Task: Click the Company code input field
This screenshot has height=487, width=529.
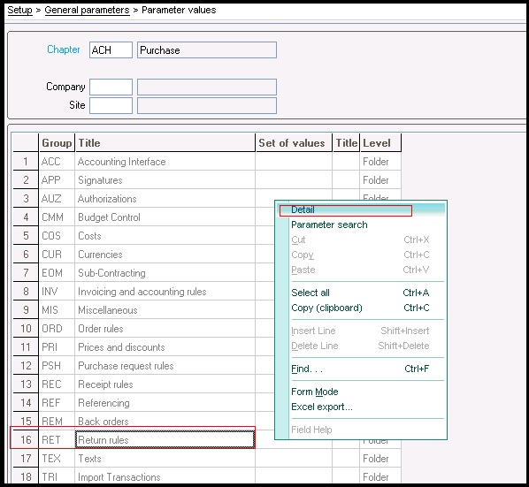Action: tap(111, 87)
